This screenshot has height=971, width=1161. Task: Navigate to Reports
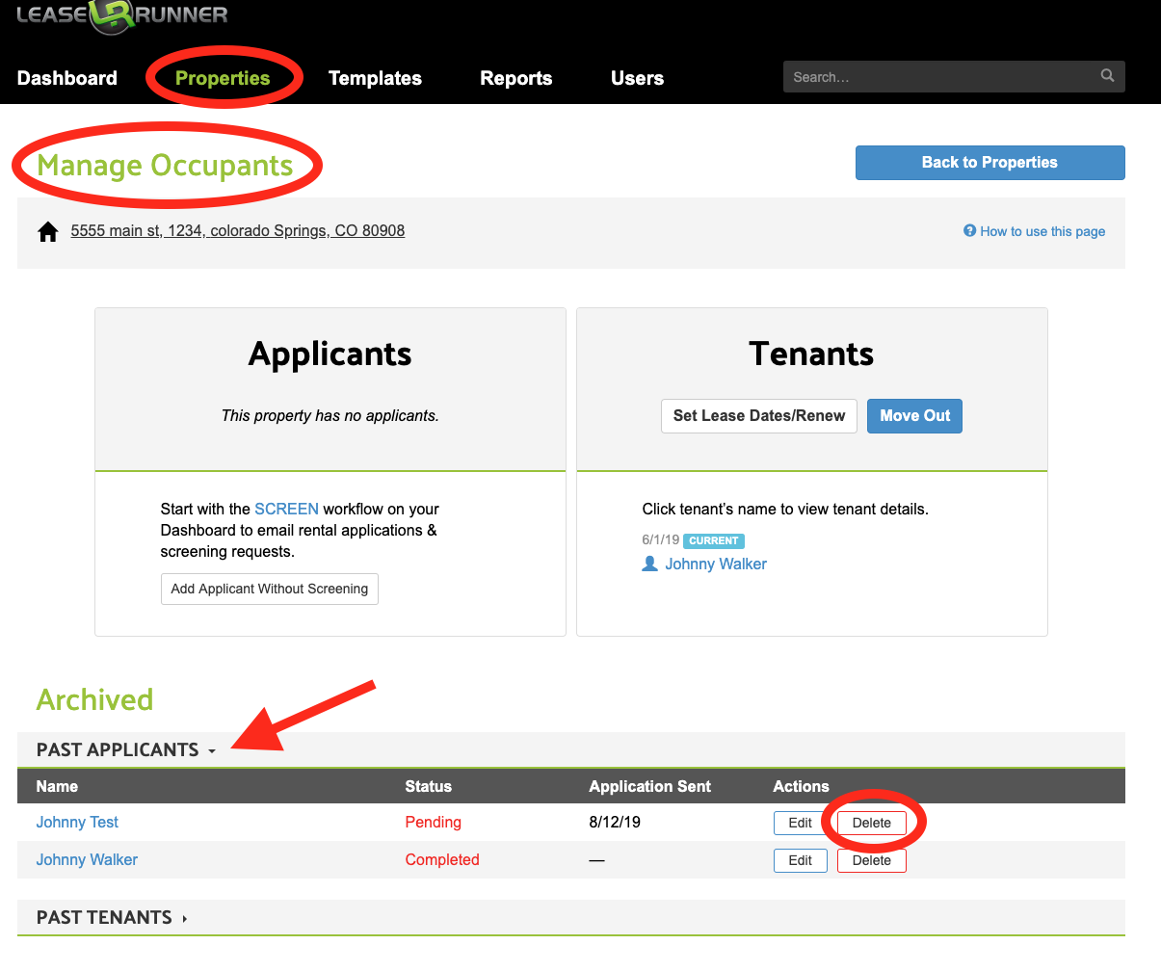516,79
